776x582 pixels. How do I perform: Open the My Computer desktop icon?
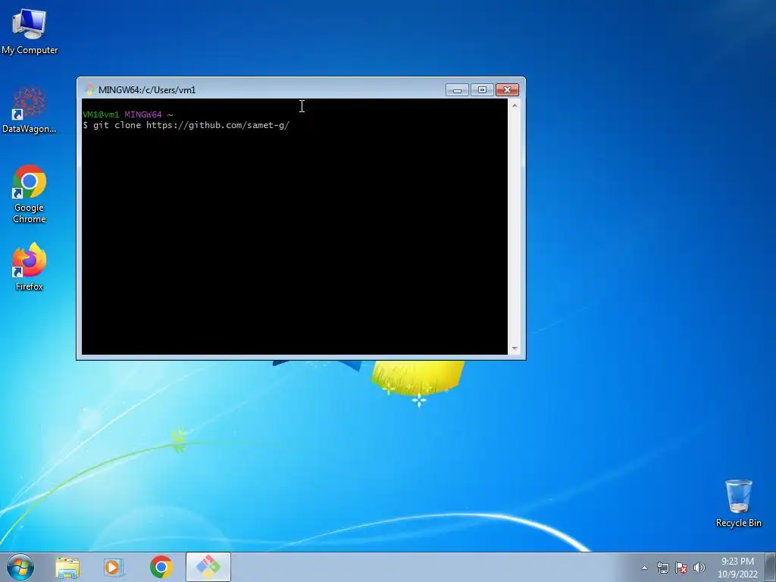click(x=30, y=31)
